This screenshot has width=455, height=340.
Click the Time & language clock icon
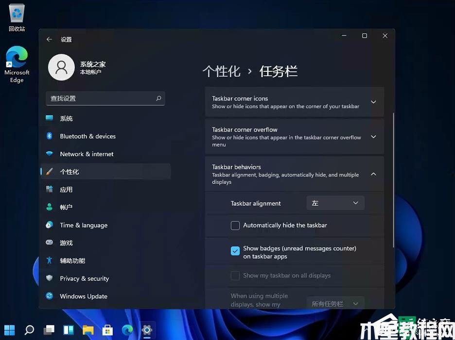click(x=49, y=225)
